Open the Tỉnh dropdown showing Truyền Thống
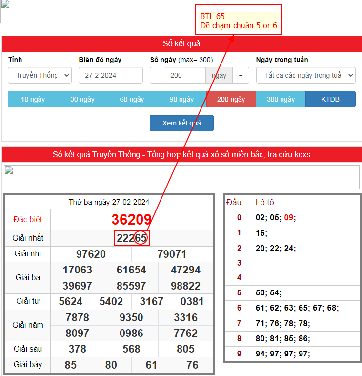 pos(40,75)
